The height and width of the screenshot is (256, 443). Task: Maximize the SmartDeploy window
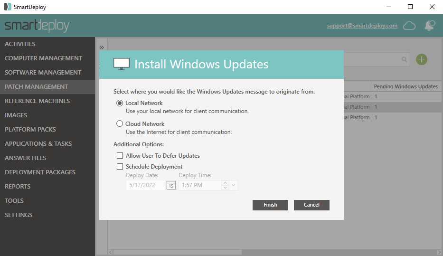click(410, 7)
